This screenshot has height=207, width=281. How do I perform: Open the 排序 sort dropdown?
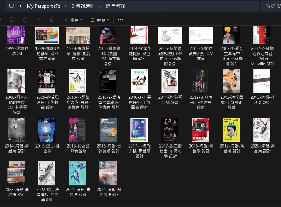[x=73, y=20]
